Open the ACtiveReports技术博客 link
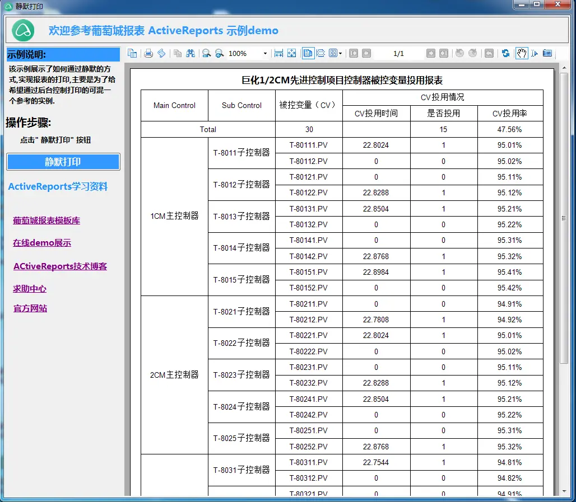Viewport: 576px width, 502px height. 61,266
